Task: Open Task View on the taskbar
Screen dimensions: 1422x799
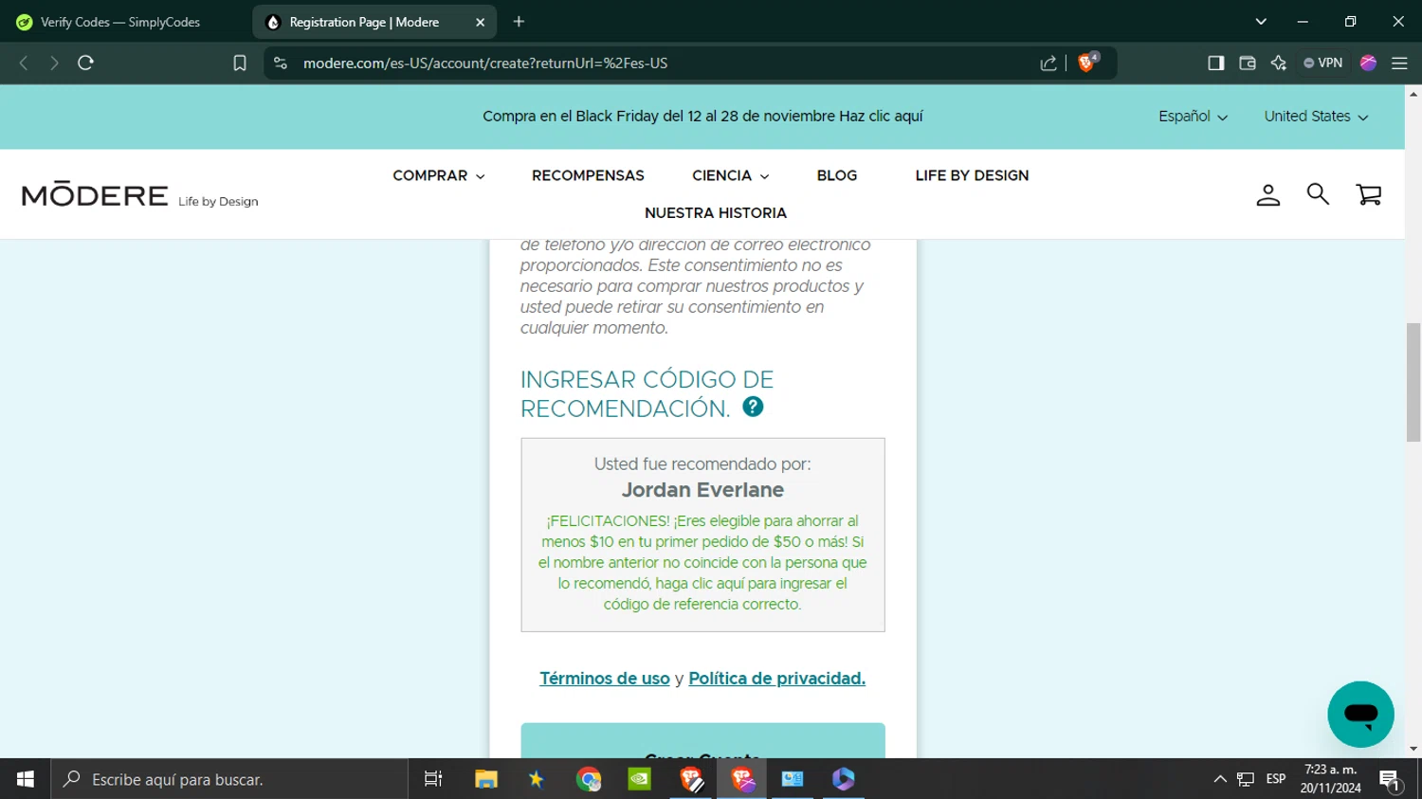Action: point(433,779)
